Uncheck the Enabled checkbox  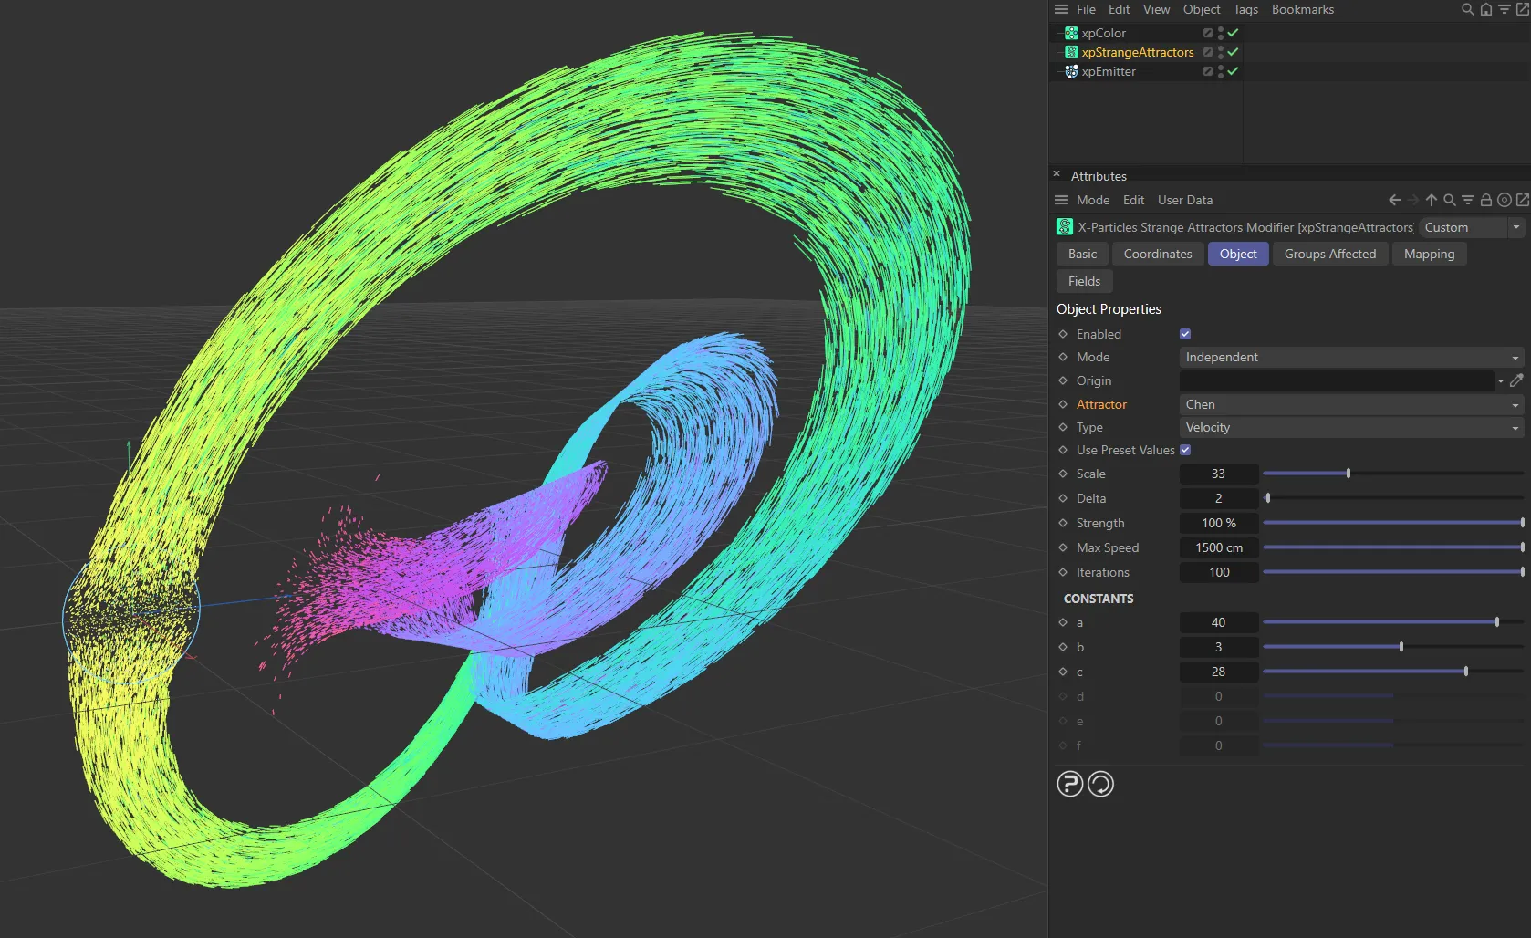pos(1185,334)
